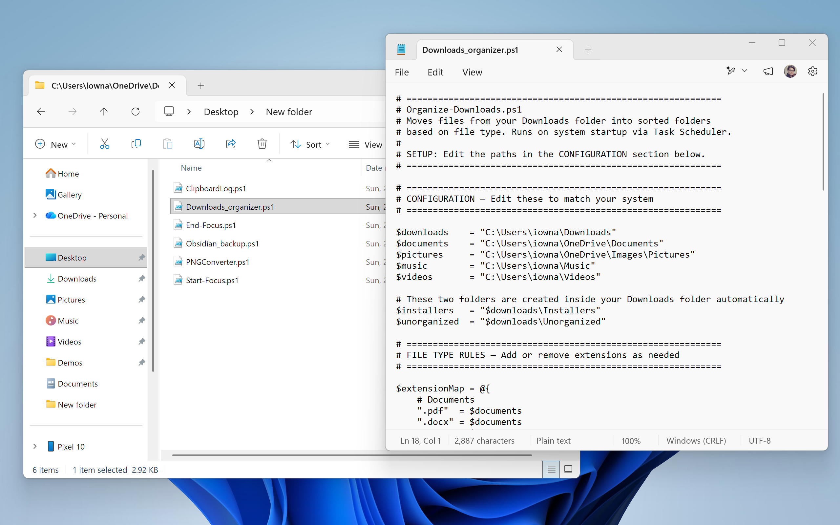Viewport: 840px width, 525px height.
Task: Go forward in File Explorer
Action: coord(72,112)
